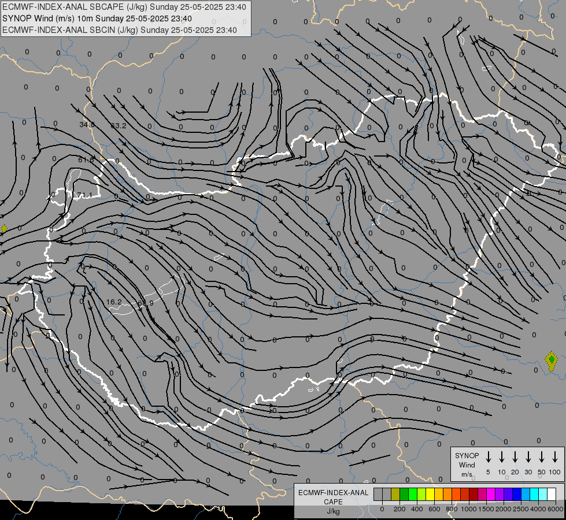Select the sky blue CAPE swatch
The image size is (566, 520).
point(525,494)
